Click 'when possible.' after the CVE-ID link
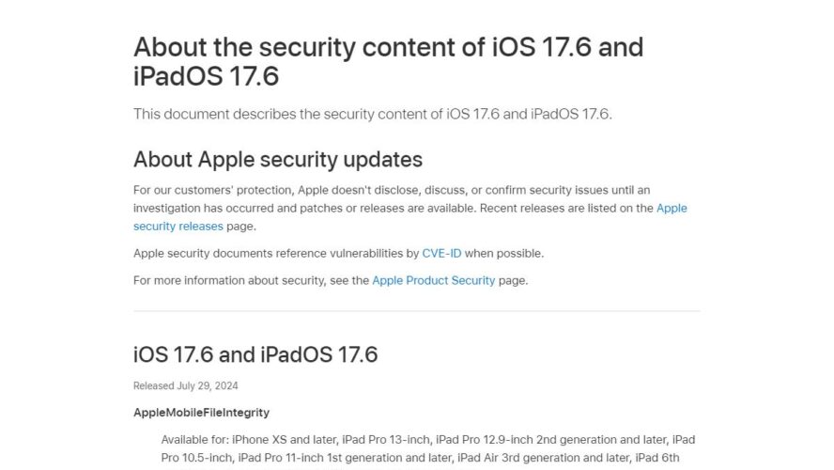The image size is (834, 470). pos(504,254)
